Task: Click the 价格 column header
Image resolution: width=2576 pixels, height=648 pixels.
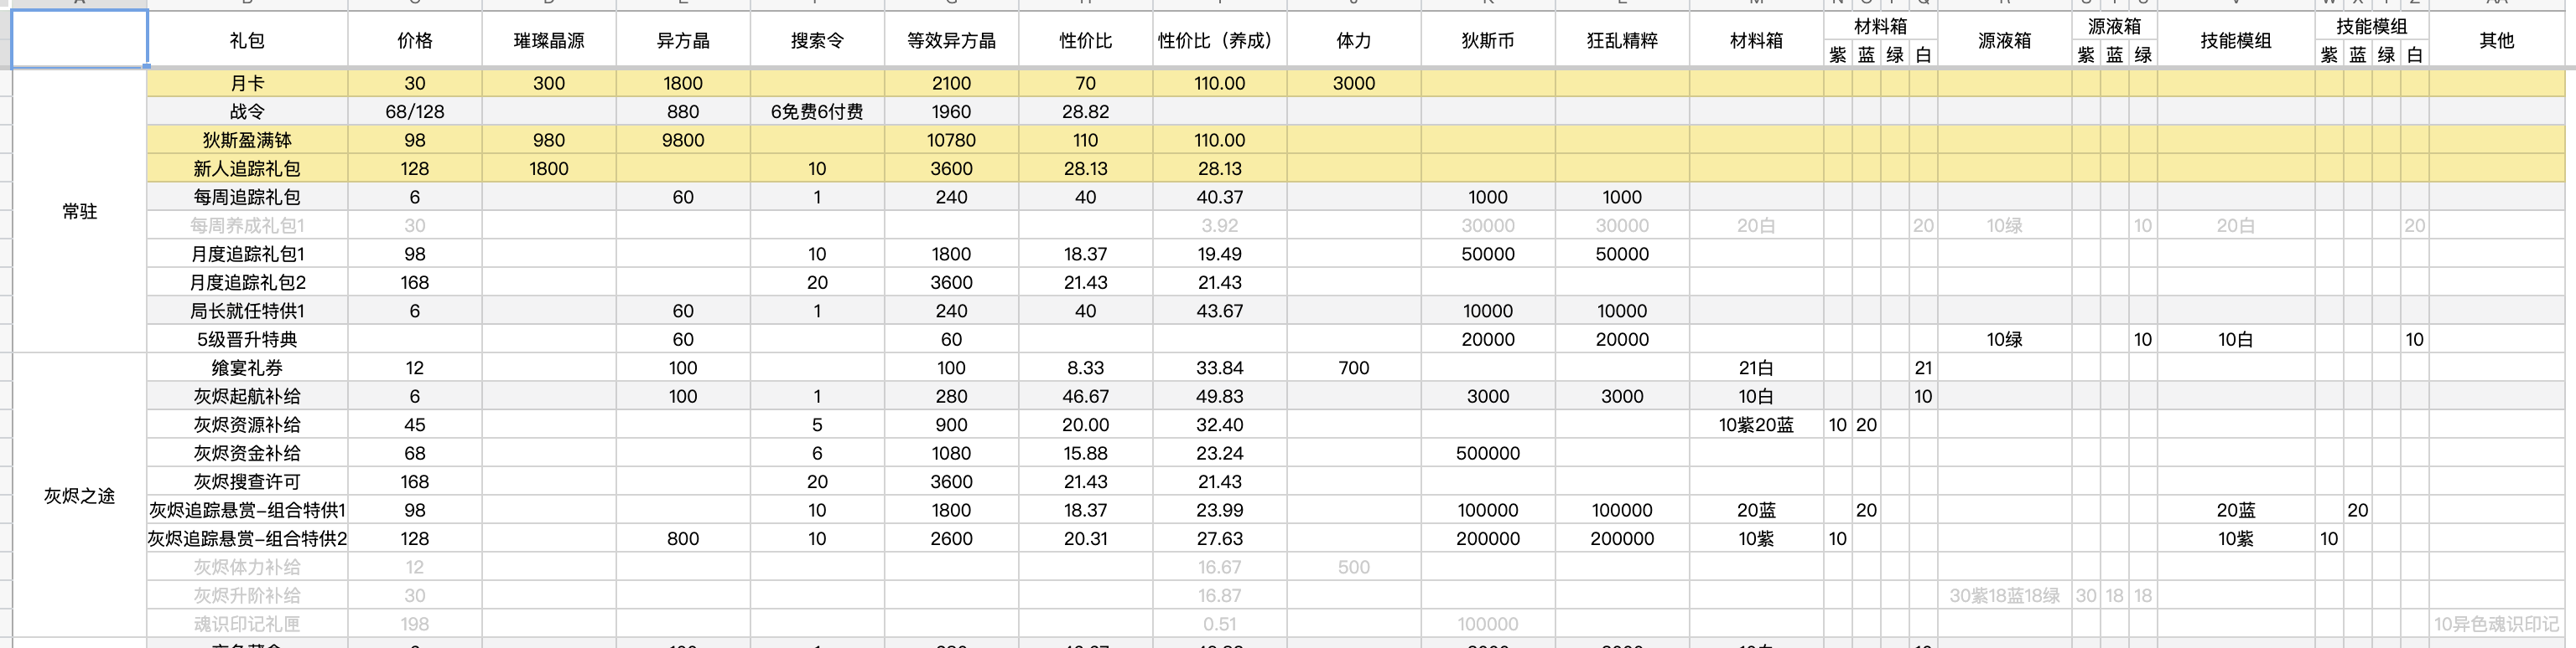Action: click(415, 40)
